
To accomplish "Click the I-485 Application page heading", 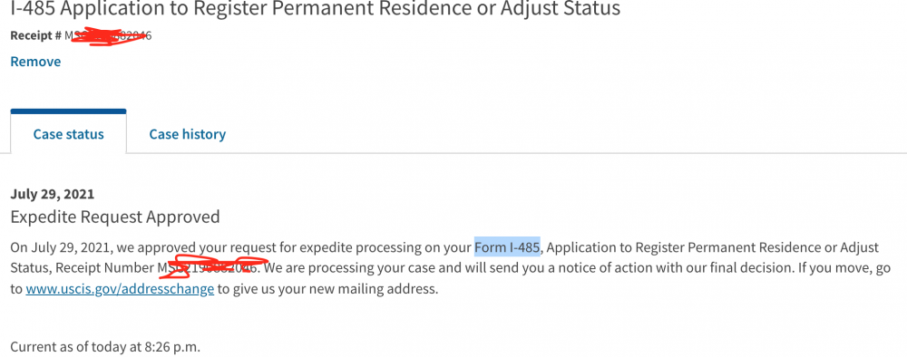I will 316,8.
